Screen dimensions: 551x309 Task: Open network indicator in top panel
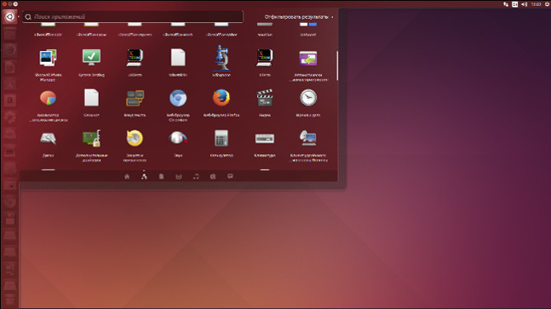[506, 4]
